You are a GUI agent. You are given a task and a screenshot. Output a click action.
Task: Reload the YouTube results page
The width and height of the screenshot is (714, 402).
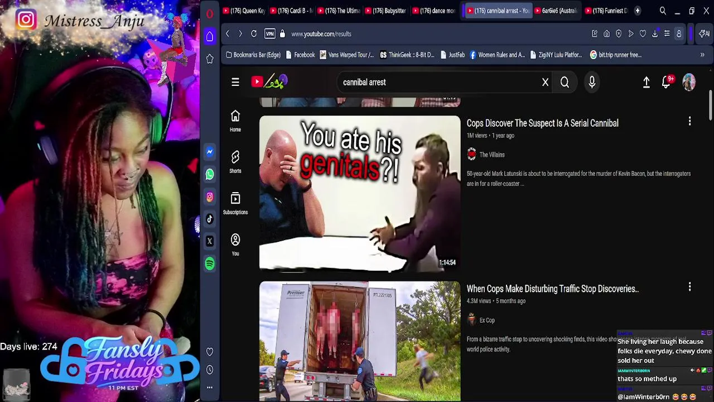pos(254,34)
